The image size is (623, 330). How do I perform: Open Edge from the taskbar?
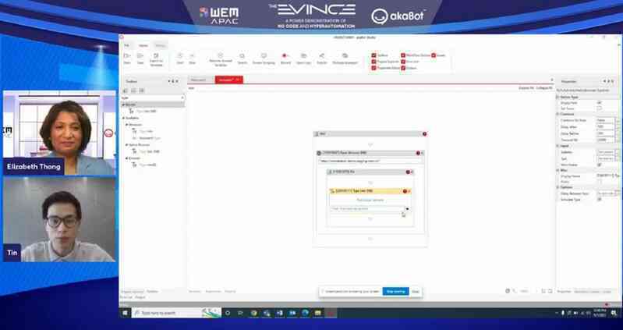[305, 314]
